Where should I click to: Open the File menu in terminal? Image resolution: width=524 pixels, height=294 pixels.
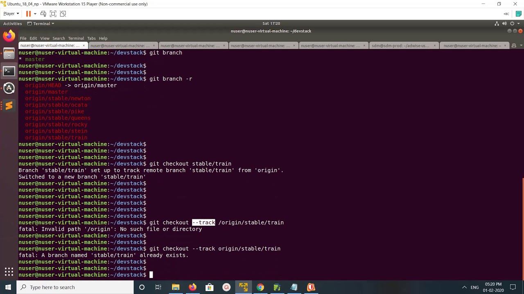[x=23, y=38]
